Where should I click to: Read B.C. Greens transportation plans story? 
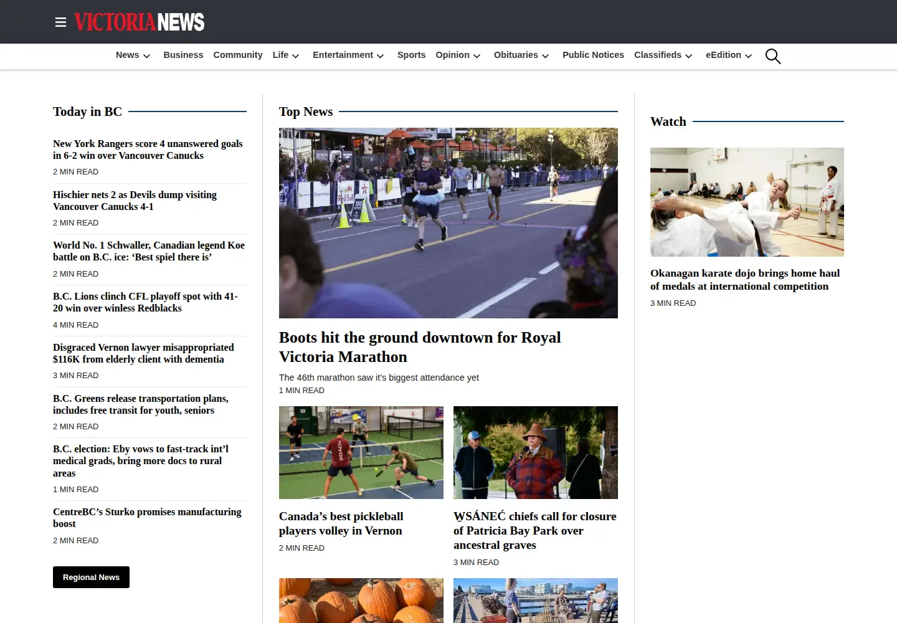[x=141, y=404]
